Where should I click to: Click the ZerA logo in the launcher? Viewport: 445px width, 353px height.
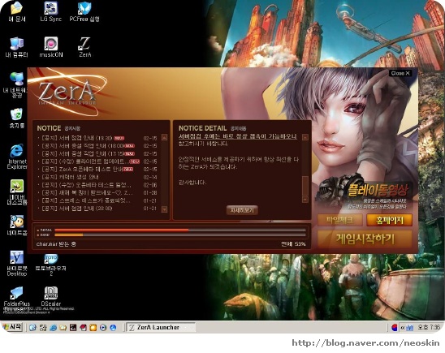pos(67,93)
